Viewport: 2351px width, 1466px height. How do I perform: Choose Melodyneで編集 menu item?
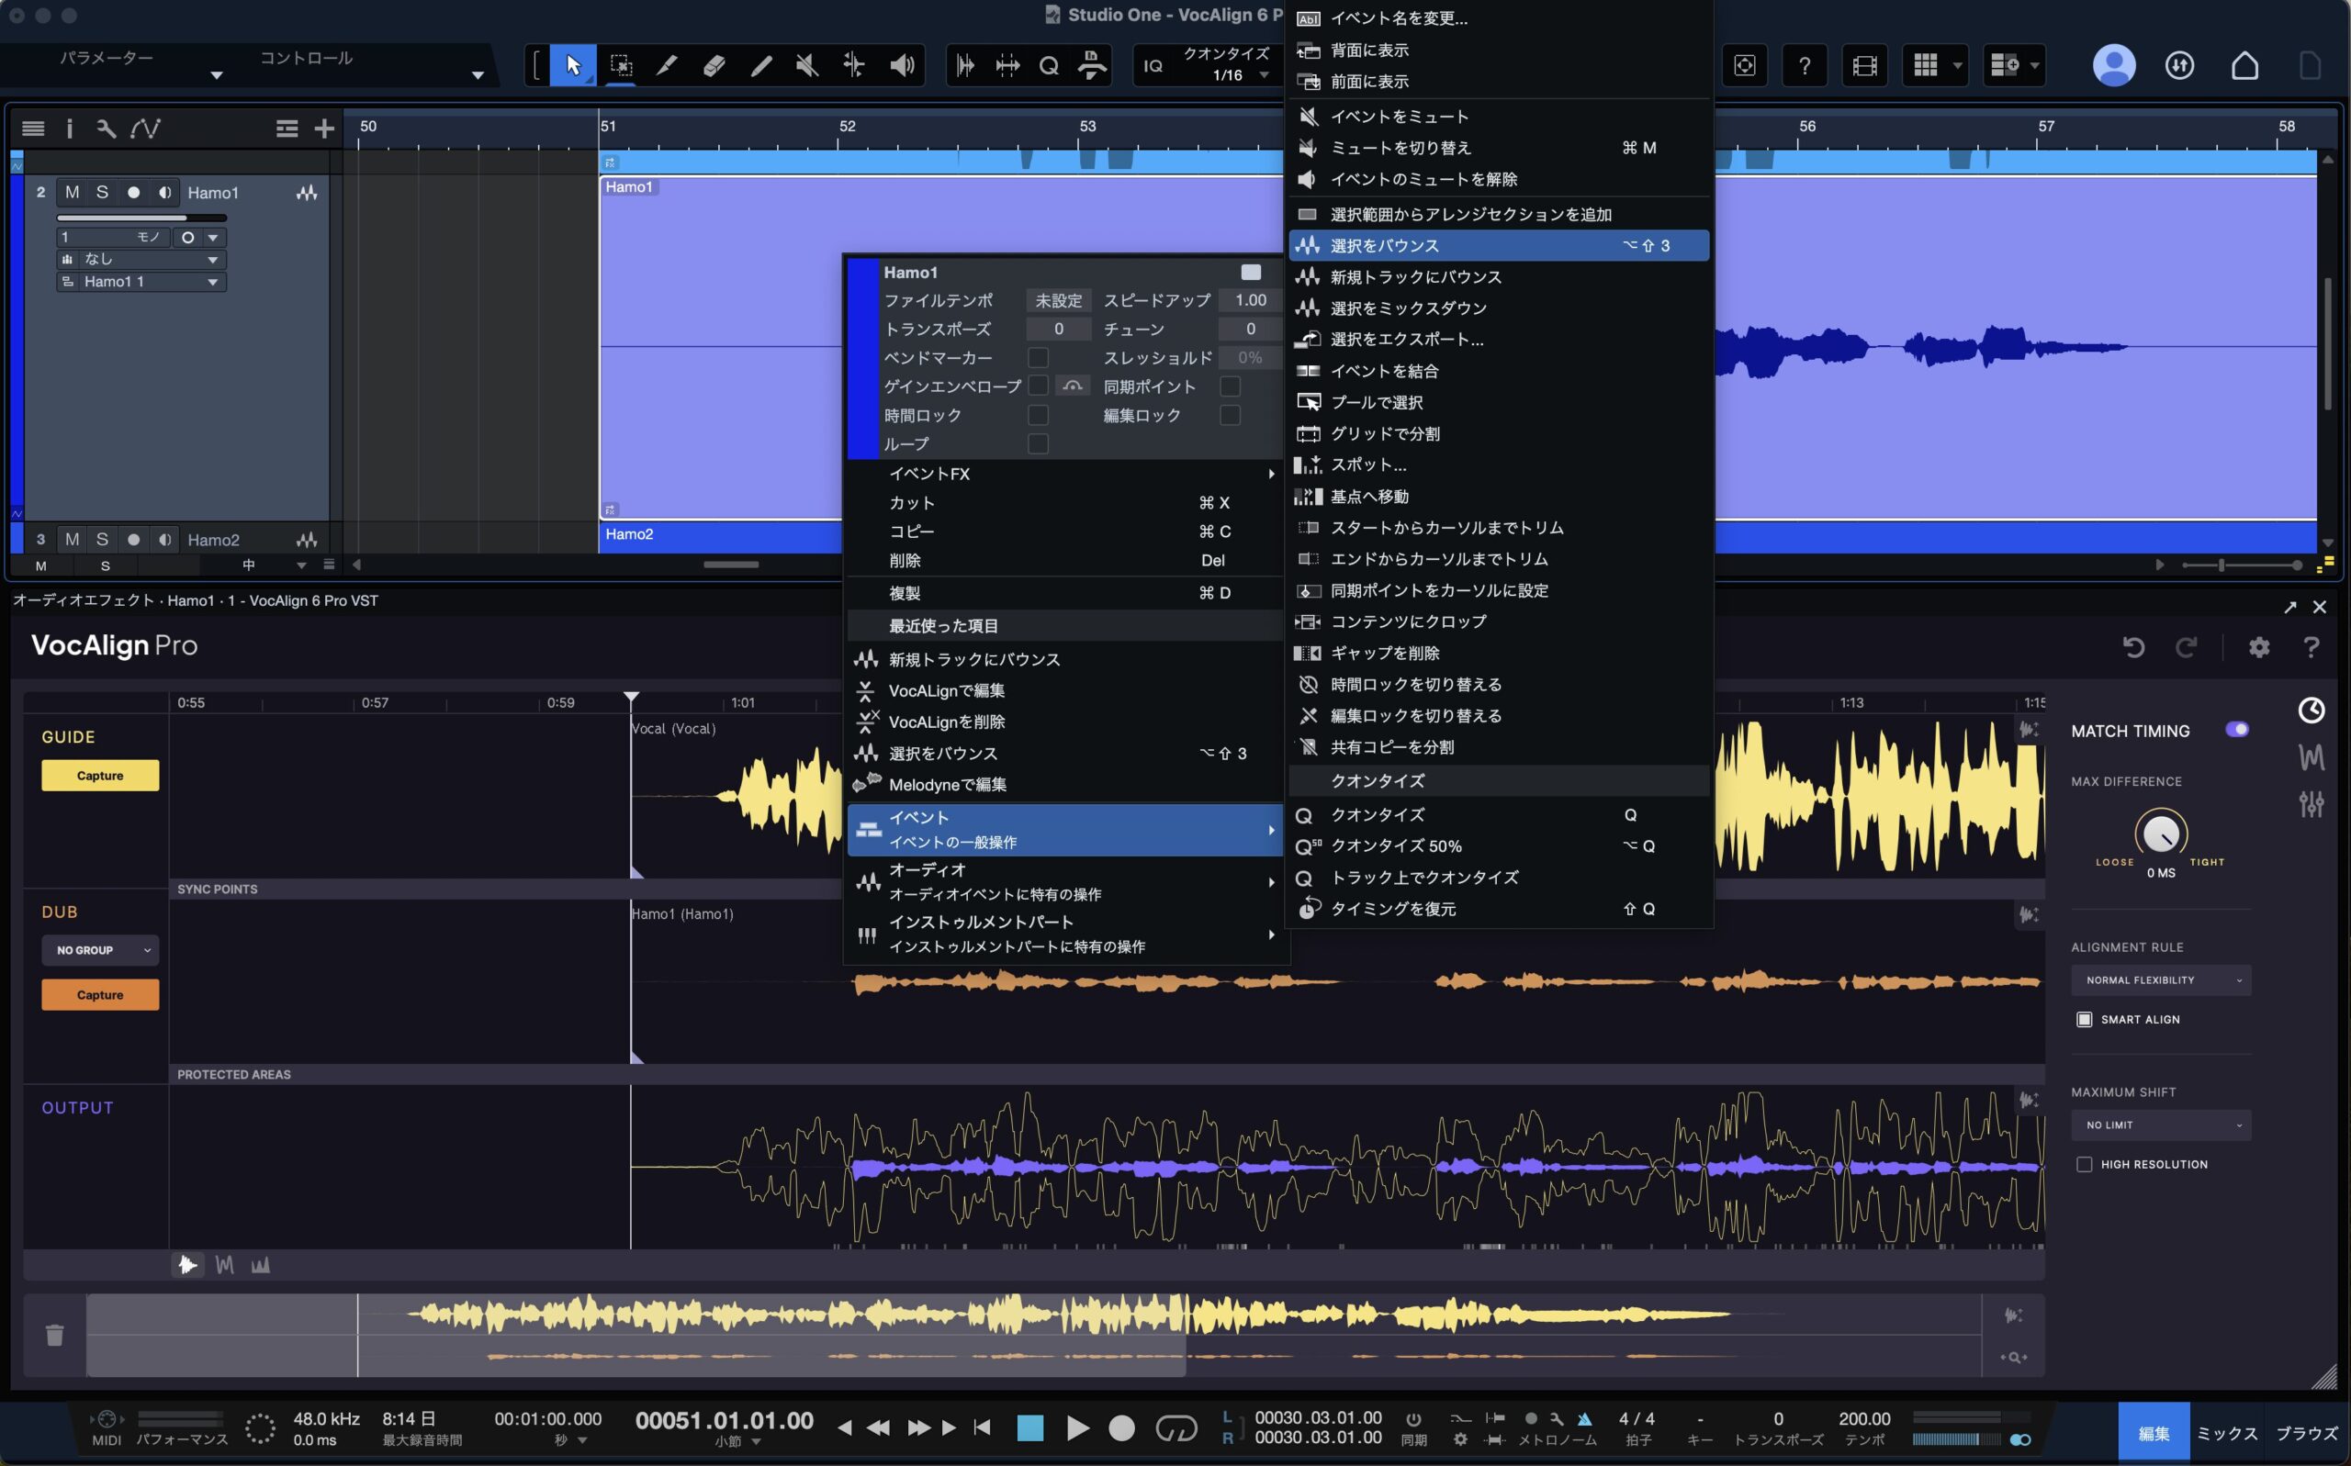pyautogui.click(x=1065, y=784)
